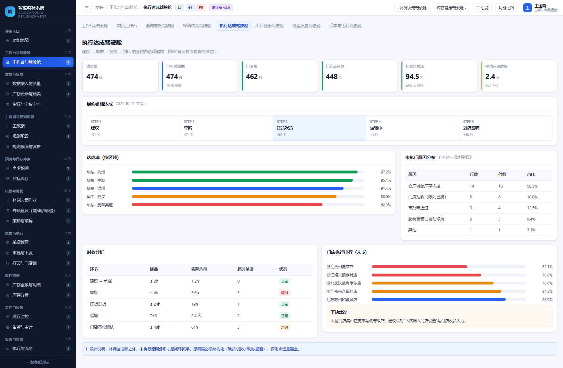Open 需求预测 sidebar item
563x368 pixels.
(38, 168)
